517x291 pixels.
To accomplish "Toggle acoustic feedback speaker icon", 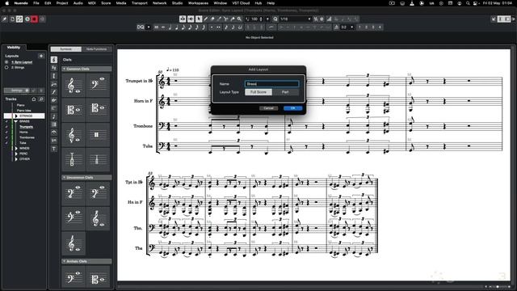I will pyautogui.click(x=191, y=19).
